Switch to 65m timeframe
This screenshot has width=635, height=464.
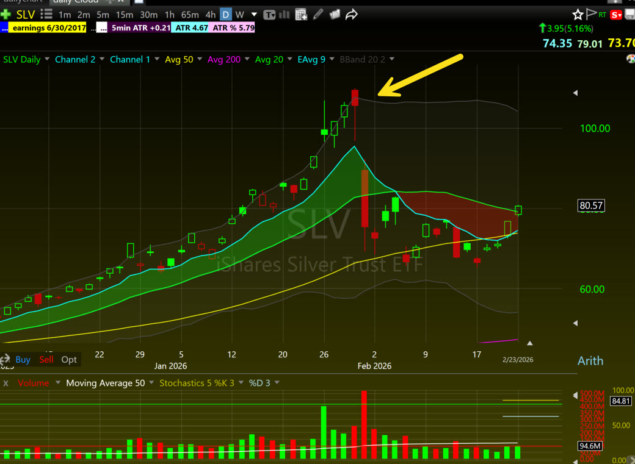(x=189, y=15)
